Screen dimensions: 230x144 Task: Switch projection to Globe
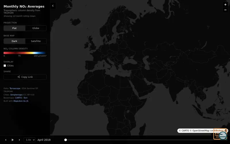tap(36, 28)
